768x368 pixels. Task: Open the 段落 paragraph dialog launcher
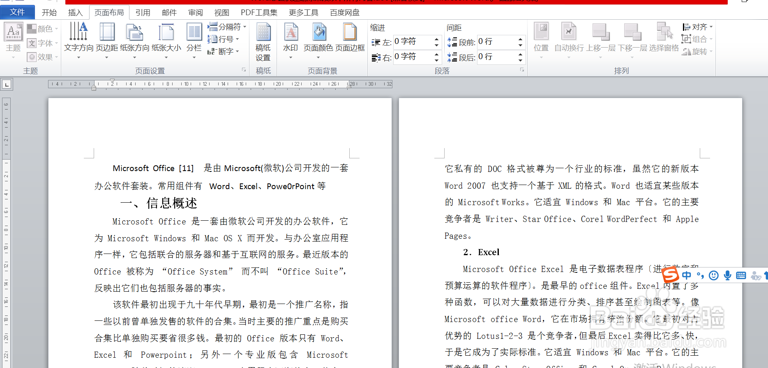522,70
